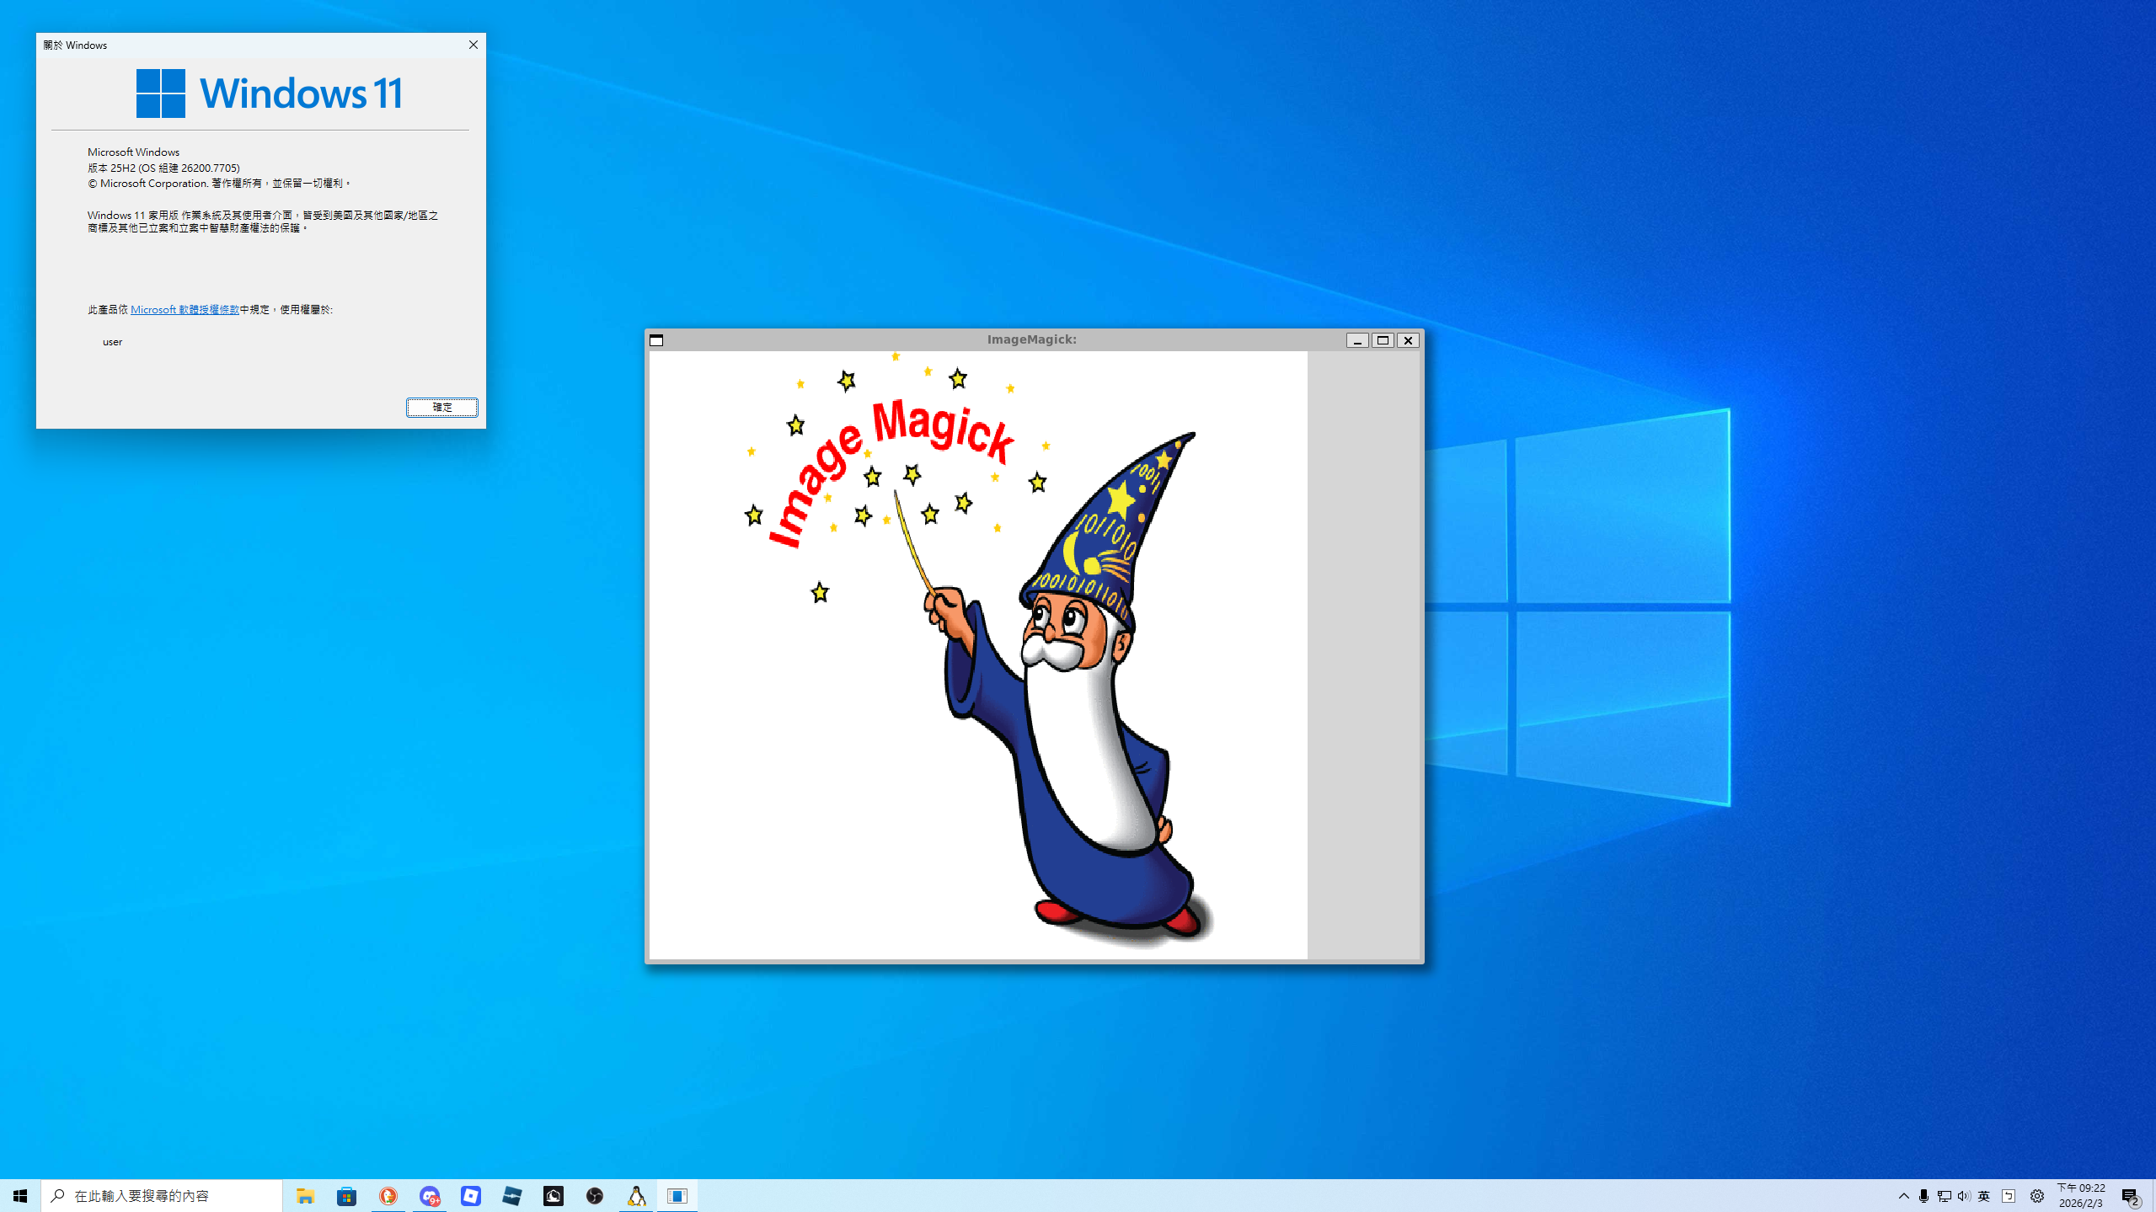Show hidden system tray icons

pyautogui.click(x=1903, y=1195)
